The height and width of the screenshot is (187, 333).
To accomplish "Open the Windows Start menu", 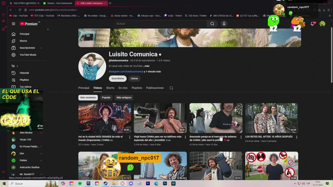I will [4, 184].
